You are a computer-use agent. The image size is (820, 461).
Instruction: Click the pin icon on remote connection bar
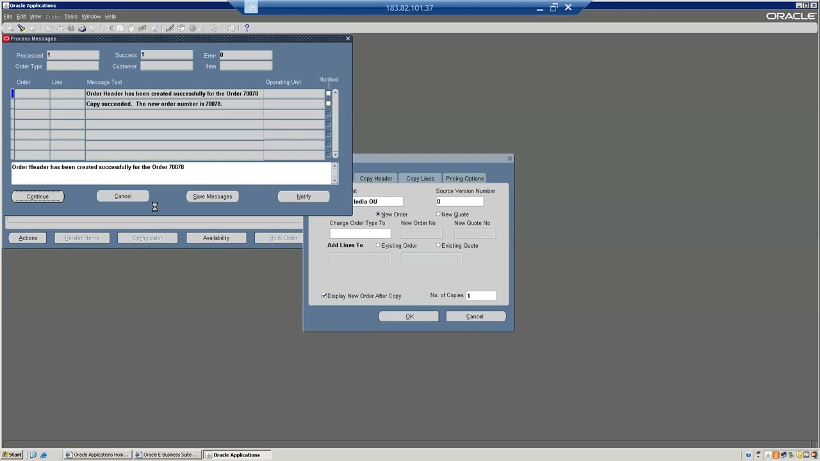tap(251, 8)
